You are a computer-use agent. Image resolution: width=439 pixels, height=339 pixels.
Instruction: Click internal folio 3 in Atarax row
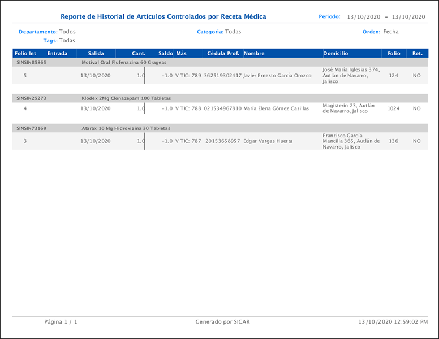pyautogui.click(x=25, y=141)
